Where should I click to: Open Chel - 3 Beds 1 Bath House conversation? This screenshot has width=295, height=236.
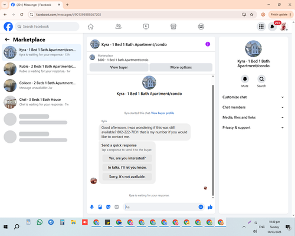pyautogui.click(x=41, y=102)
